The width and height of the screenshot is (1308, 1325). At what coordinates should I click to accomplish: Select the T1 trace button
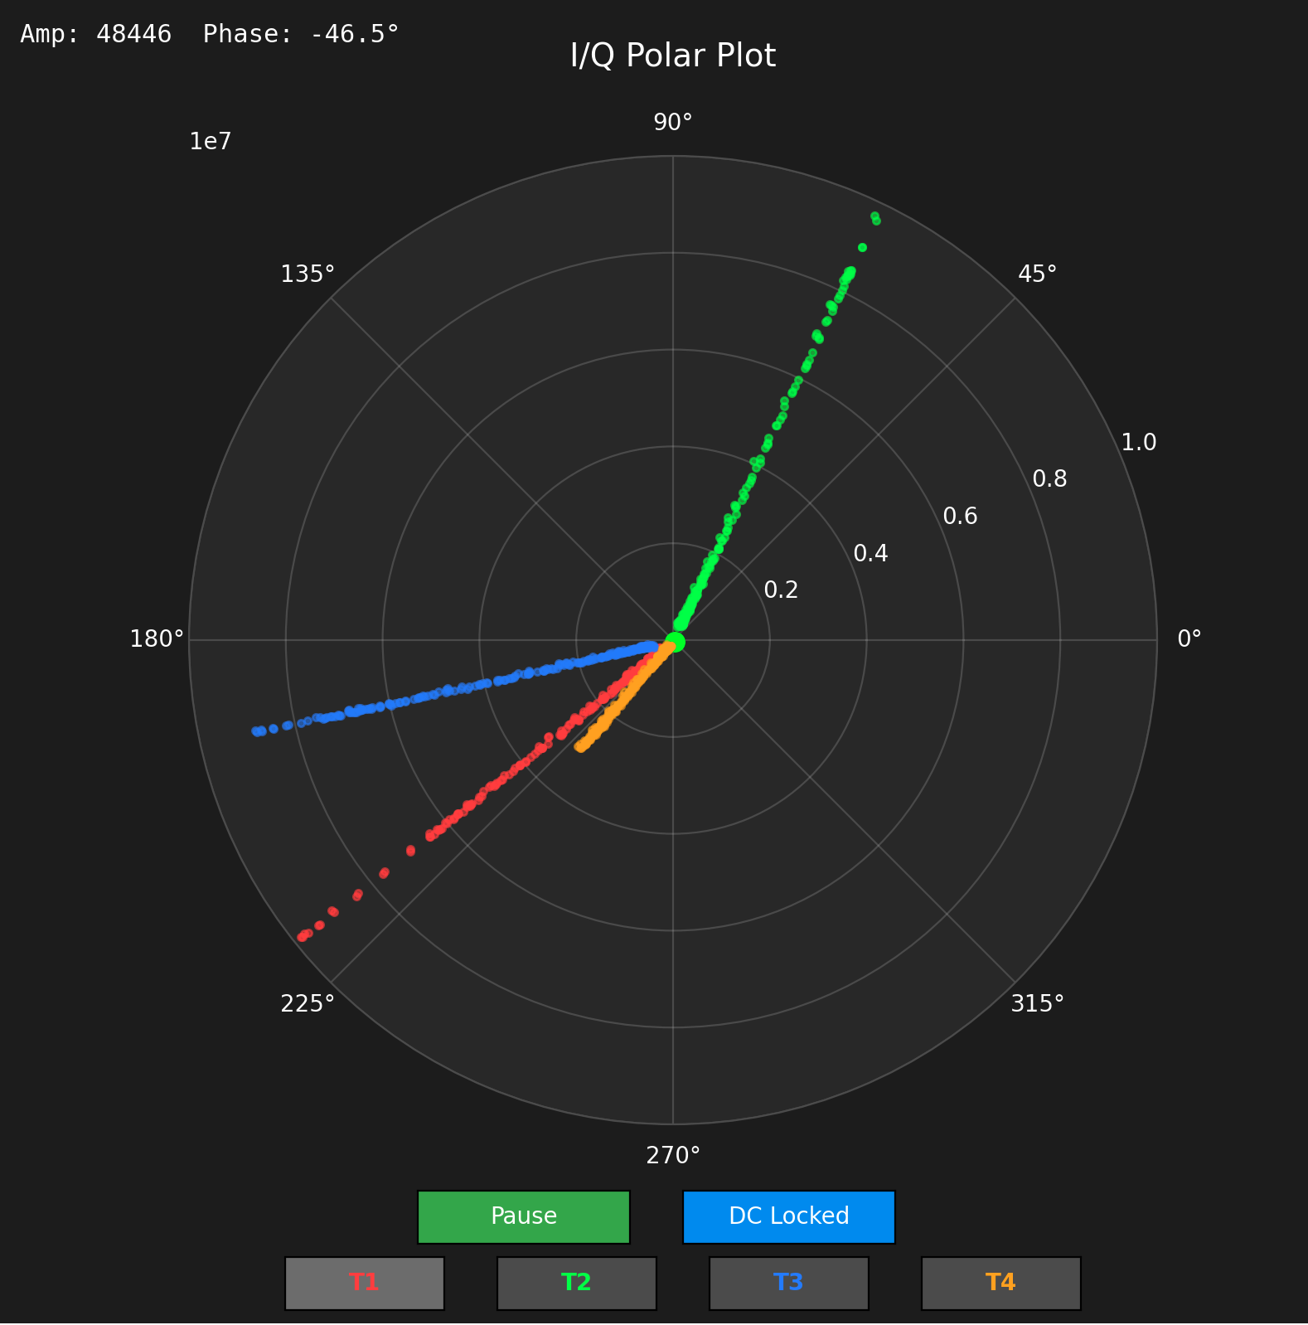[x=365, y=1283]
